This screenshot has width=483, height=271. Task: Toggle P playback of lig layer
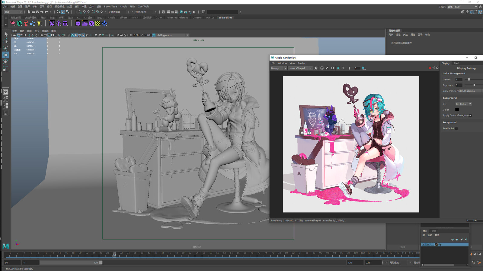(428, 244)
